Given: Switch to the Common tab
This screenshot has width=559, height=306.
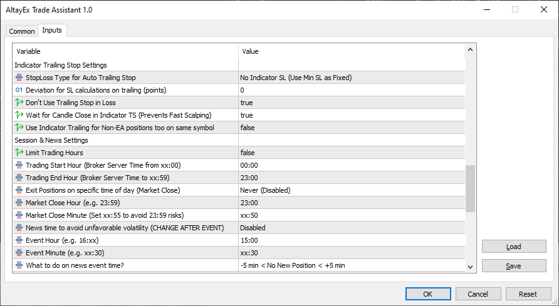Looking at the screenshot, I should (x=22, y=31).
